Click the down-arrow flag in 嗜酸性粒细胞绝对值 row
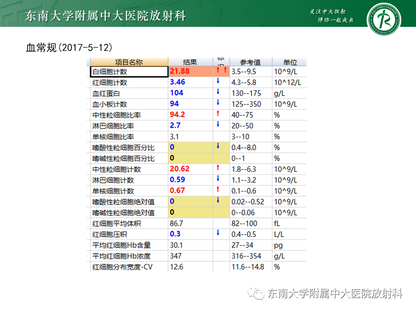 (218, 200)
